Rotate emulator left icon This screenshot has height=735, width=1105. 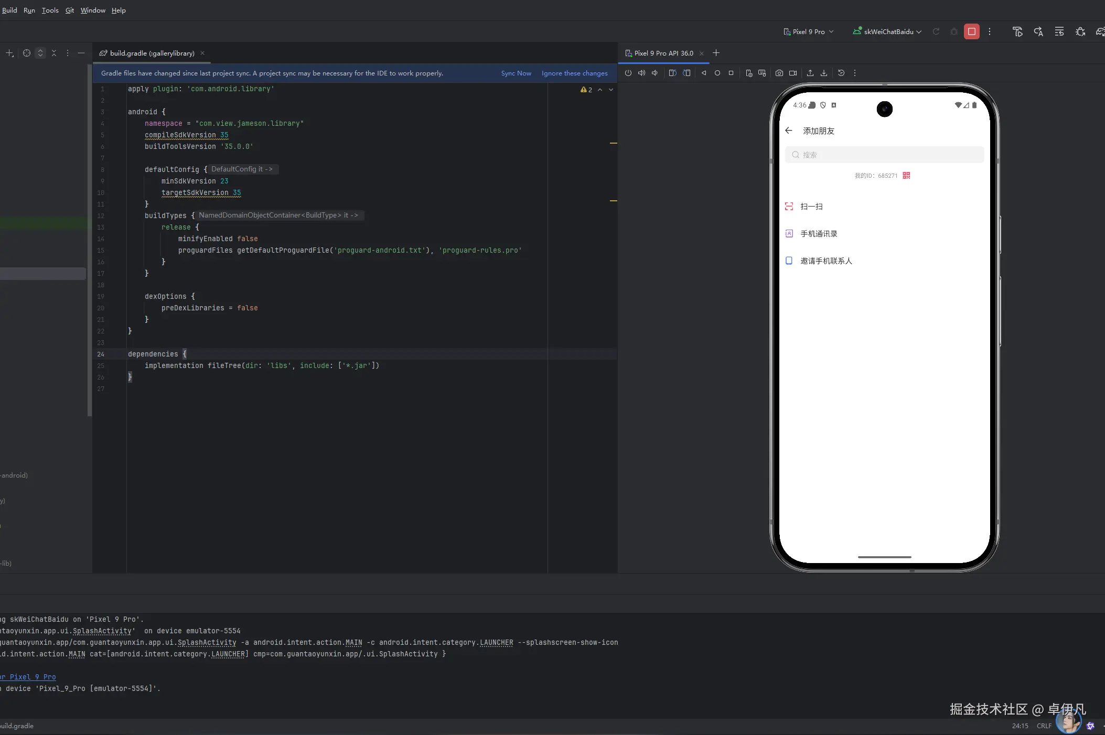(672, 73)
